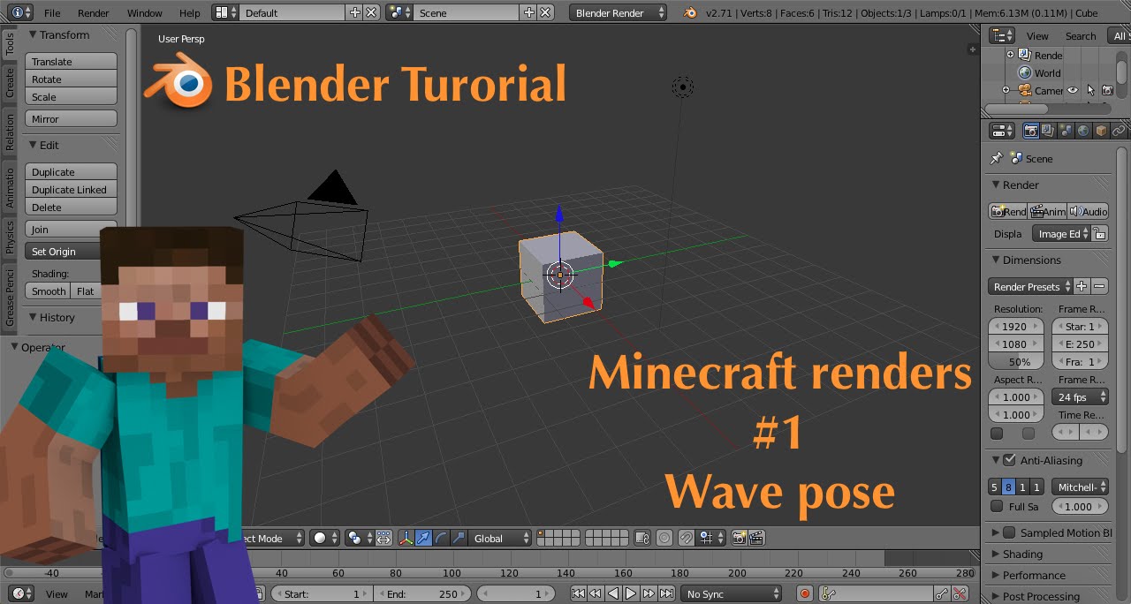Collapse the Dimensions panel
This screenshot has height=604, width=1131.
[x=1030, y=260]
